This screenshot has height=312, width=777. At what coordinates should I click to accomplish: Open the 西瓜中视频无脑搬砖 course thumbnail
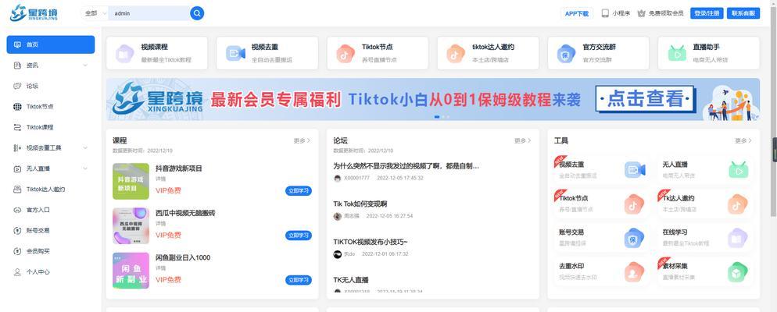131,226
